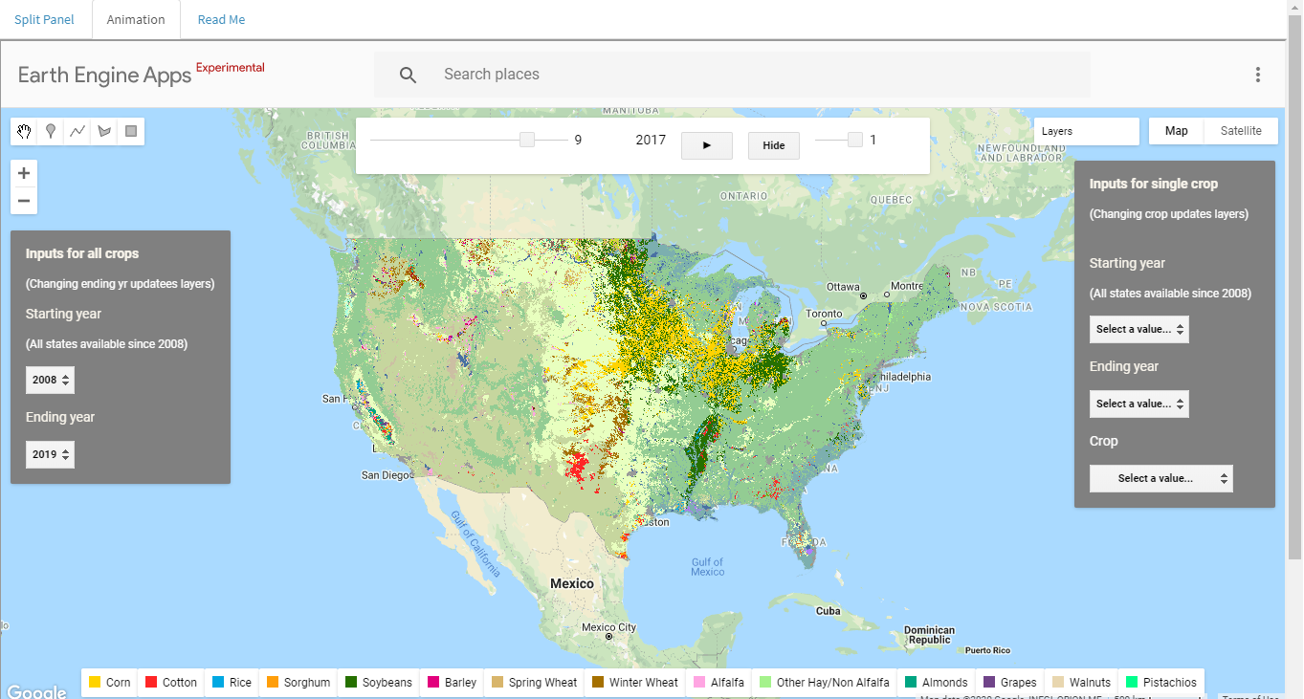Click the Gulf of Mexico map label
The width and height of the screenshot is (1304, 699).
point(708,567)
